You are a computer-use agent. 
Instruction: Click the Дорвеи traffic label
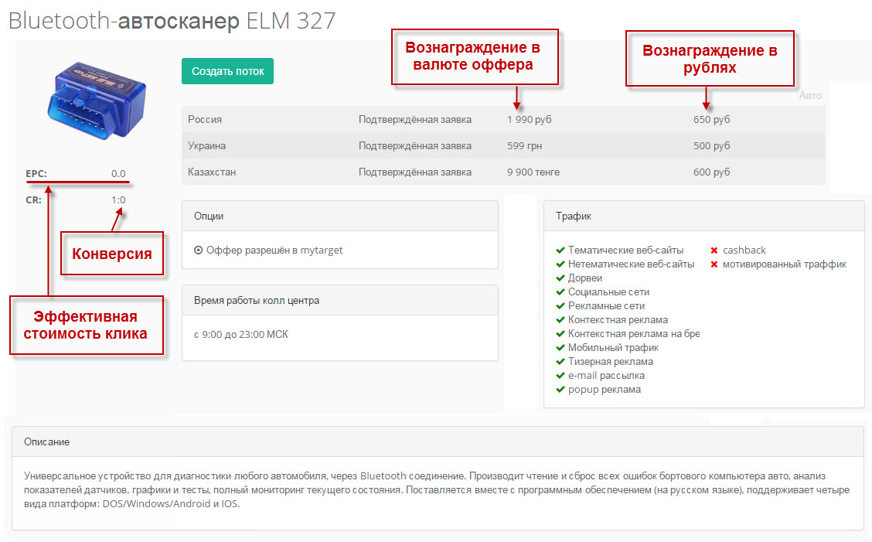585,278
